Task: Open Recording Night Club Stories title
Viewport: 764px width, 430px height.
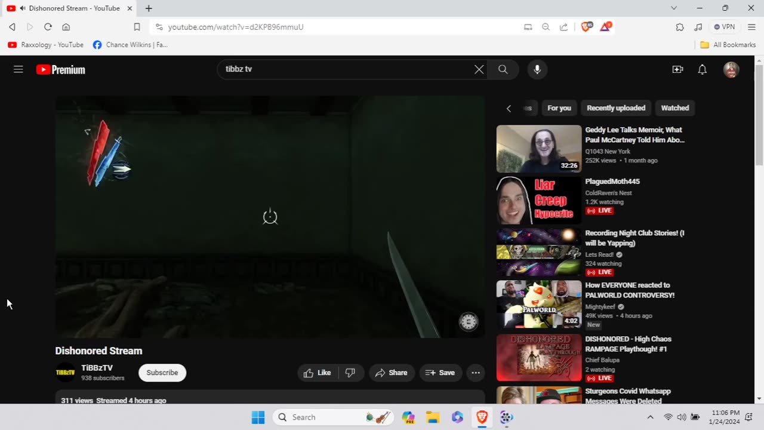Action: tap(634, 238)
